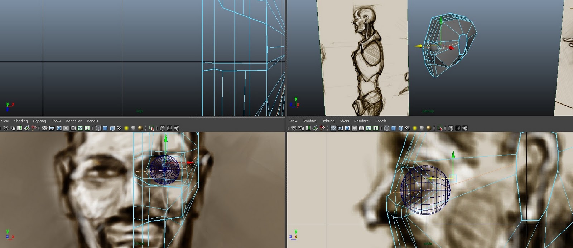Open Show menu in side view panel
This screenshot has height=248, width=573.
tap(344, 121)
